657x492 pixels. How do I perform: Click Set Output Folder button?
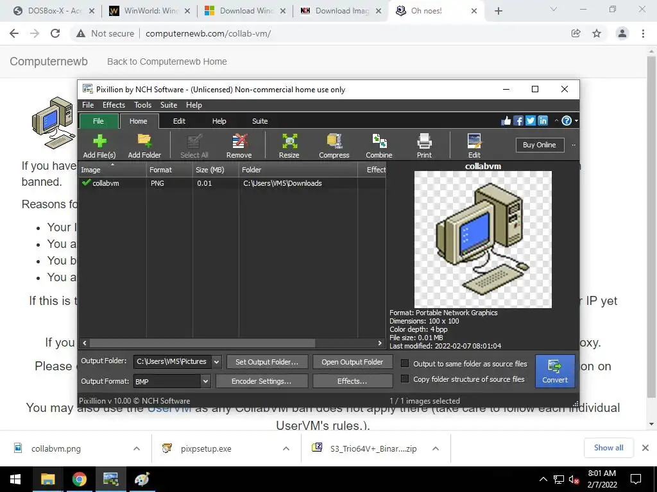267,362
